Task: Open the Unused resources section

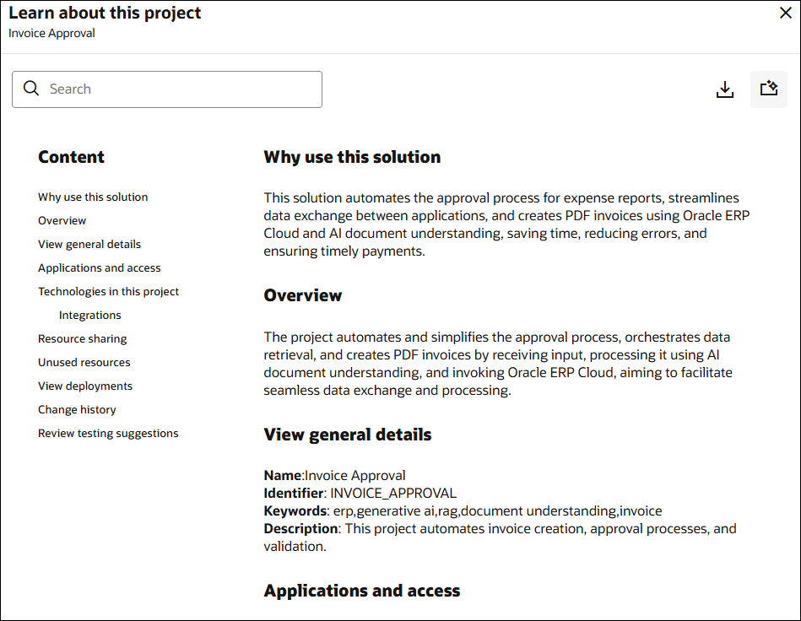Action: coord(84,362)
